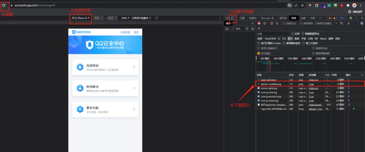Check the 有已拦截的 Cookie checkbox
Image resolution: width=365 pixels, height=152 pixels.
[x=259, y=43]
